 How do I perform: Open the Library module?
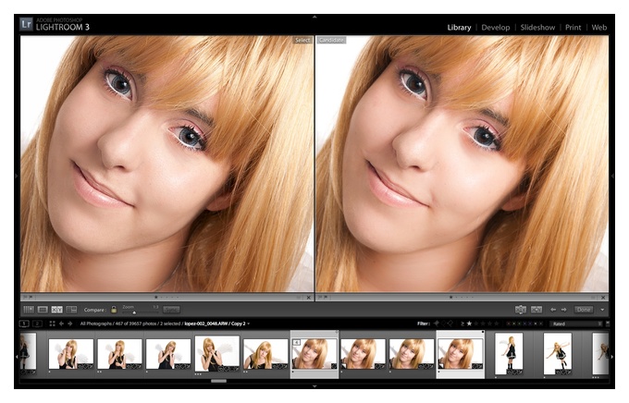pos(459,28)
